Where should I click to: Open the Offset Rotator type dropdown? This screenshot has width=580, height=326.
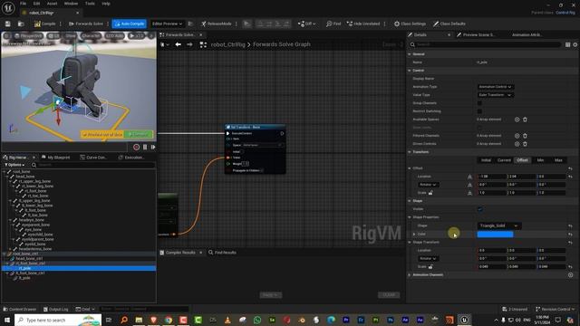tap(428, 185)
